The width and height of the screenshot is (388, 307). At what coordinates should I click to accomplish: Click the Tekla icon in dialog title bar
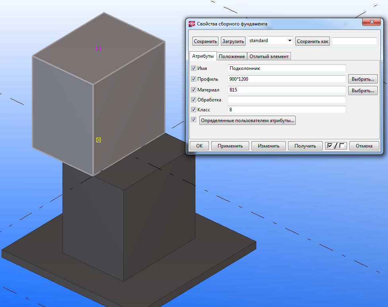[x=192, y=24]
